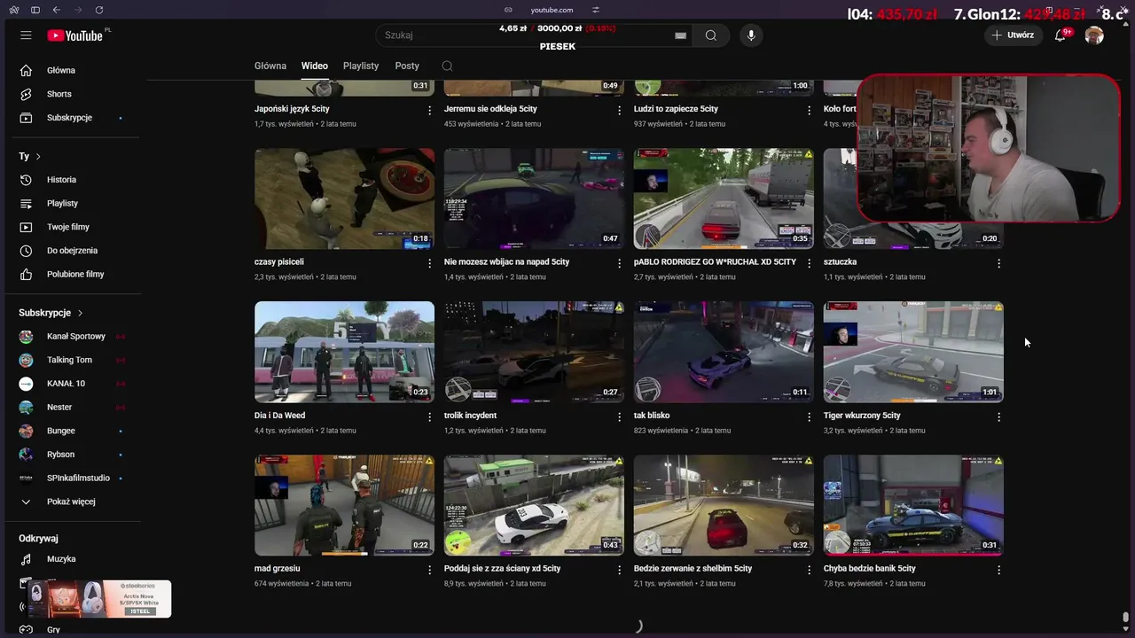1135x638 pixels.
Task: Search within channel magnifier icon
Action: [447, 66]
